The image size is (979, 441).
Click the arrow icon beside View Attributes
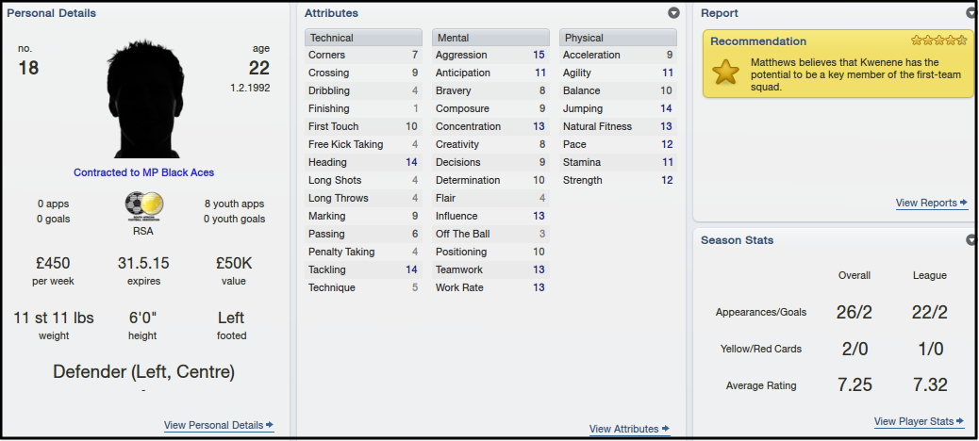pyautogui.click(x=666, y=429)
